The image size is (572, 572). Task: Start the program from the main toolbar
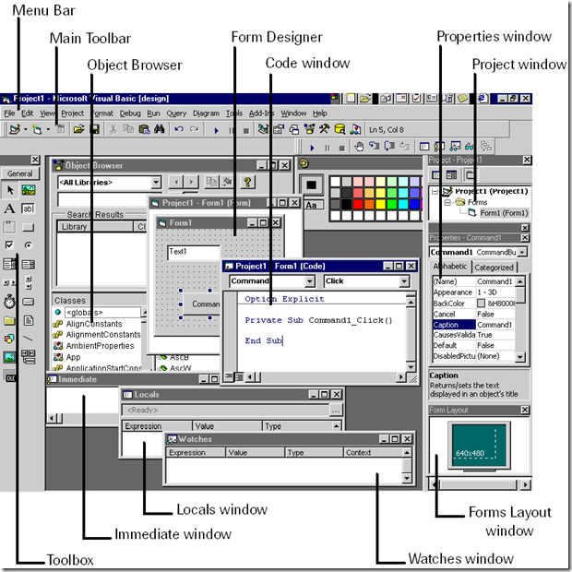tap(216, 130)
